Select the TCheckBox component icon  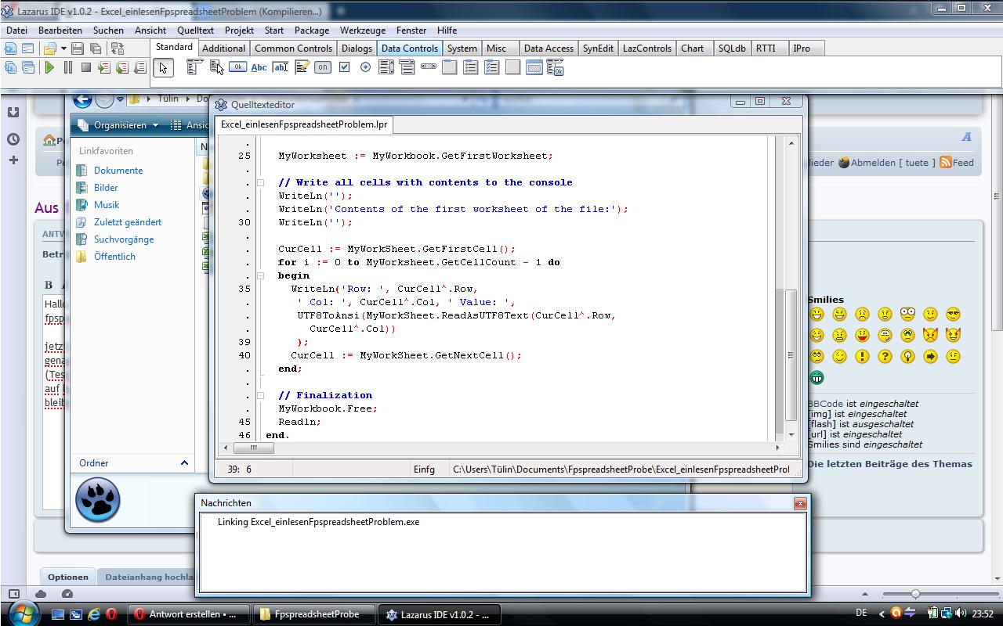tap(344, 68)
